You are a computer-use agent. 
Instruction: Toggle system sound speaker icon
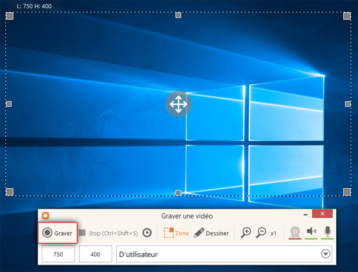click(311, 233)
